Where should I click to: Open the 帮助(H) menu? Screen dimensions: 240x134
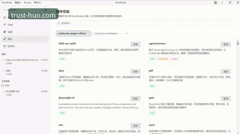click(x=37, y=3)
